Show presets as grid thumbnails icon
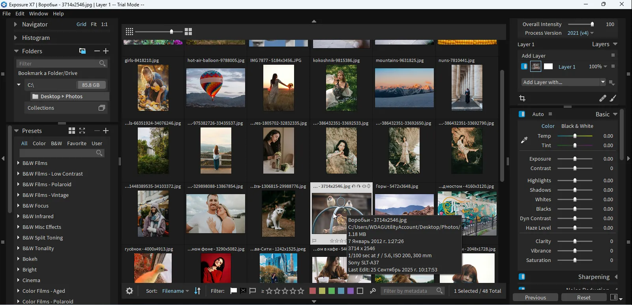 tap(72, 131)
